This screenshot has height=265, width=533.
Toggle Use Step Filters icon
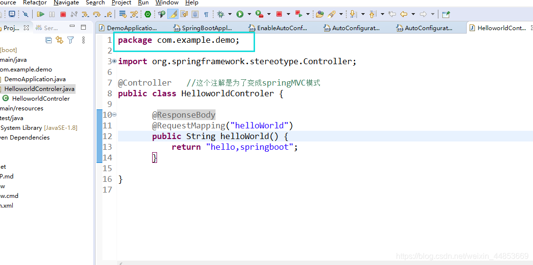tap(135, 14)
